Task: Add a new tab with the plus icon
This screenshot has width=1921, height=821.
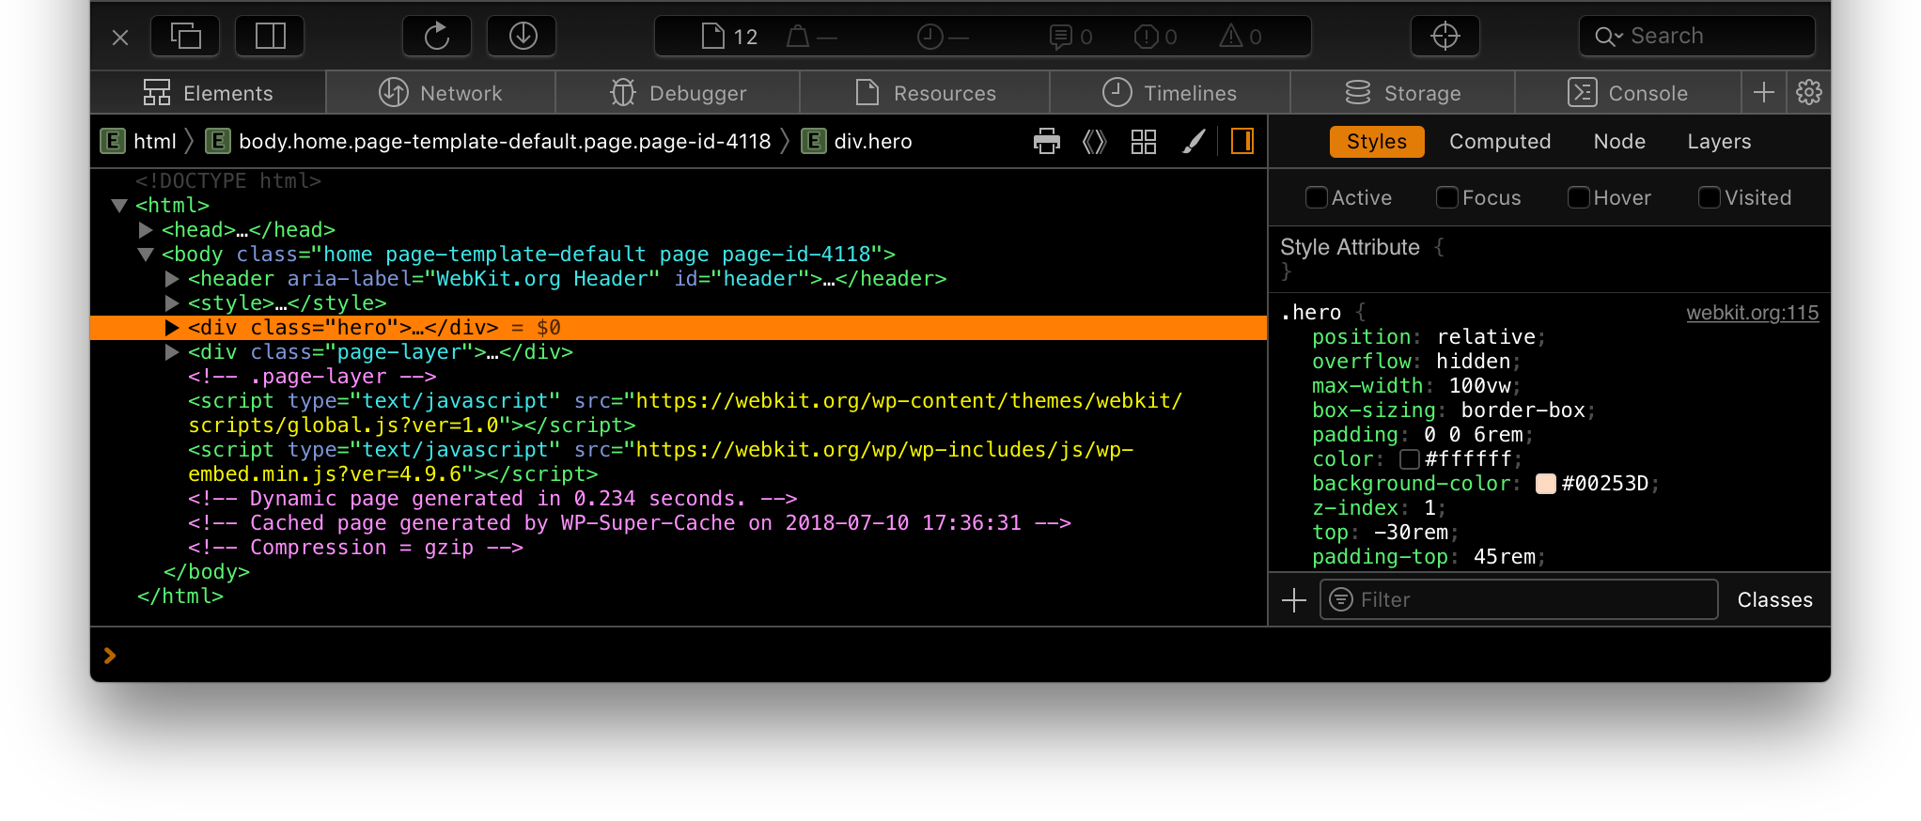Action: [1764, 93]
